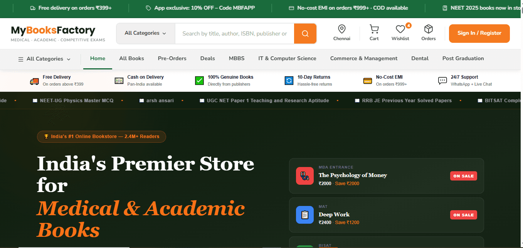Click the Sign In / Register button

pos(479,34)
